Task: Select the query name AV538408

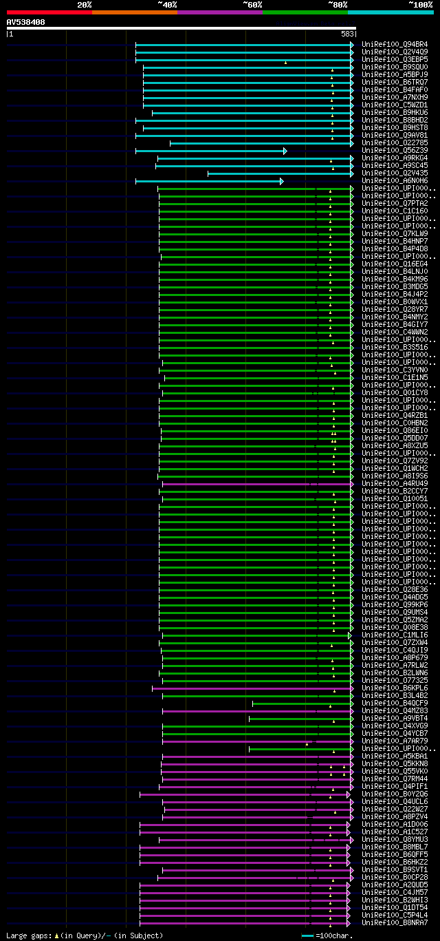Action: click(x=26, y=22)
